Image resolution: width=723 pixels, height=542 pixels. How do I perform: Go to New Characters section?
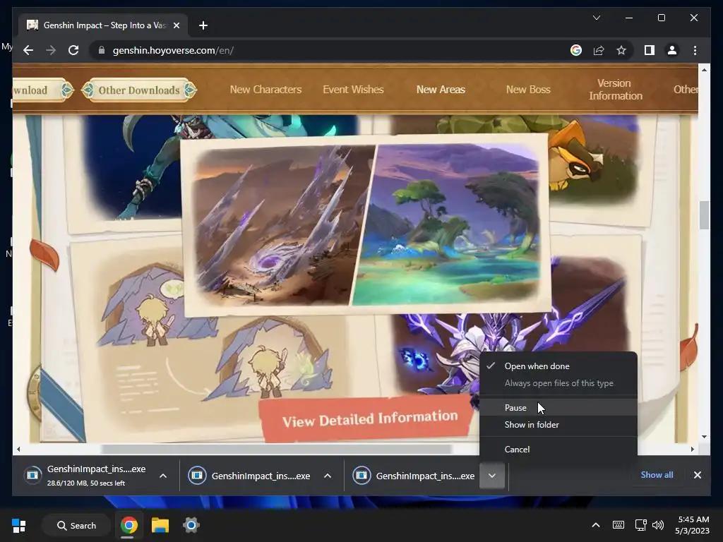point(265,90)
